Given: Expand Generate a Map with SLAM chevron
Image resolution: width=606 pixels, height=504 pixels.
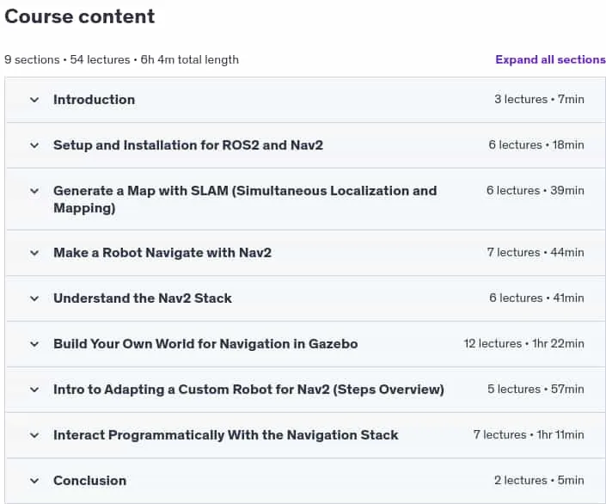Looking at the screenshot, I should 34,191.
